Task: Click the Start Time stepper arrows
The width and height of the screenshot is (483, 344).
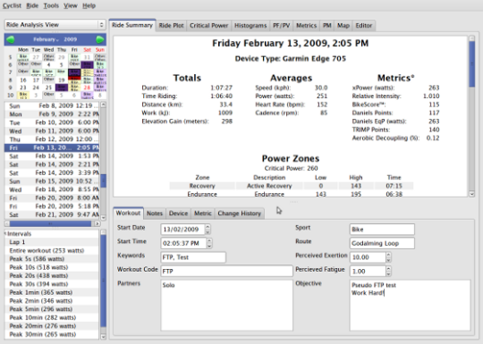Action: point(209,243)
